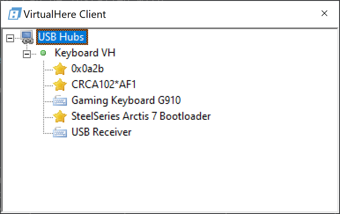
Task: Collapse the USB Hubs tree root
Action: pyautogui.click(x=10, y=38)
